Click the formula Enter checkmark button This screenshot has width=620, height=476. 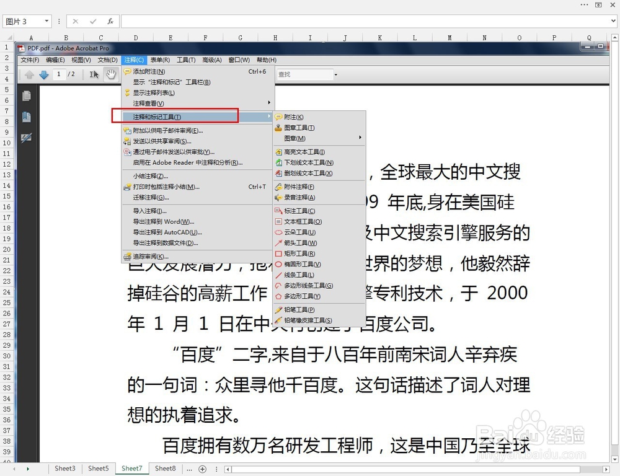point(93,21)
